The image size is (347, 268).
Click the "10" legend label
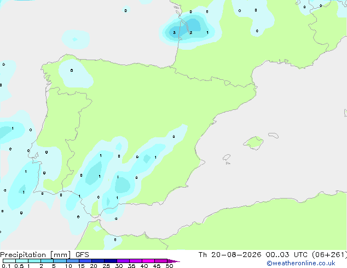pos(68,266)
